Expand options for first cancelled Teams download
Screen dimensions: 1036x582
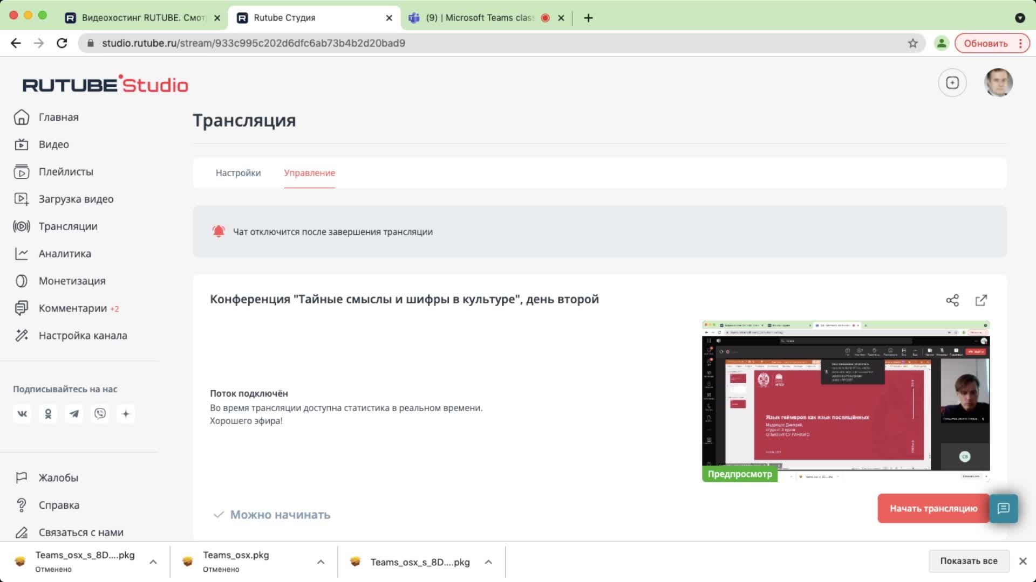(x=153, y=562)
